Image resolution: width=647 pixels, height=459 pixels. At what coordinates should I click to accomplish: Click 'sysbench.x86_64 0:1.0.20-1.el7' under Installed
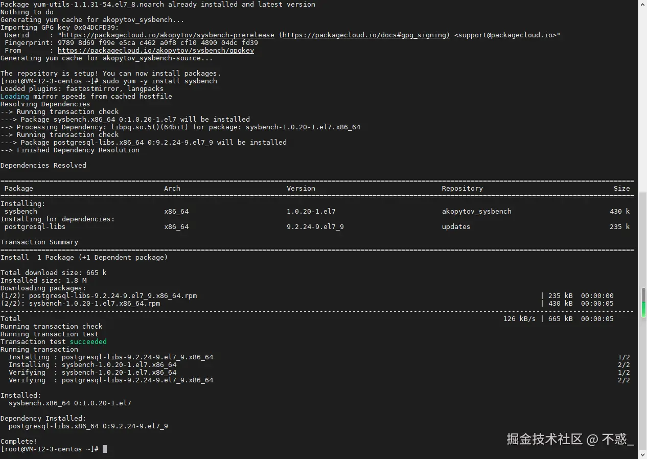click(x=70, y=403)
